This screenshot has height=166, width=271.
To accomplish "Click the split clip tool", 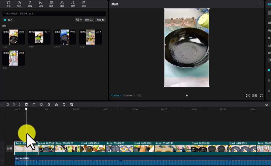I will coord(8,104).
